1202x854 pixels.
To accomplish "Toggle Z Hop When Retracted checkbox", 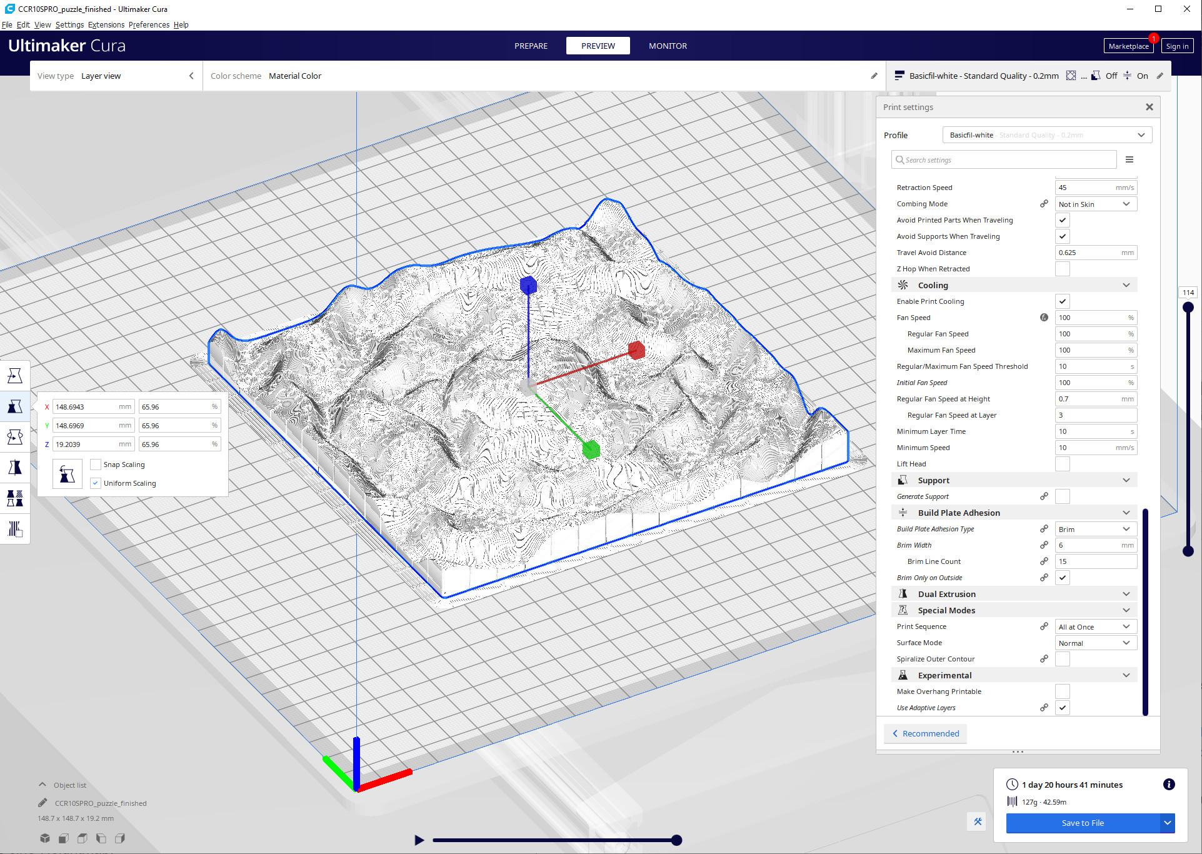I will pyautogui.click(x=1062, y=269).
